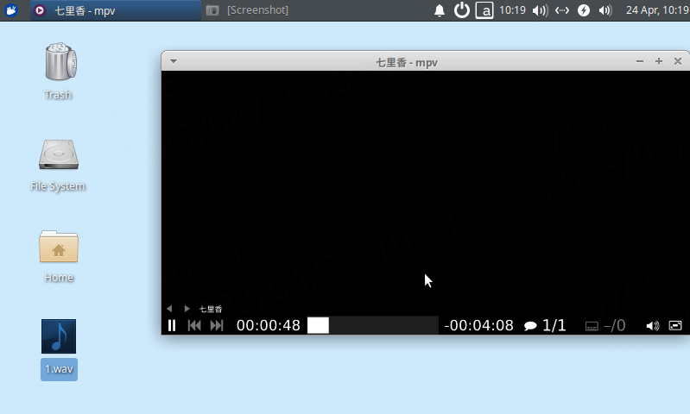The width and height of the screenshot is (690, 414).
Task: Open the Xfce applications menu
Action: pyautogui.click(x=12, y=10)
